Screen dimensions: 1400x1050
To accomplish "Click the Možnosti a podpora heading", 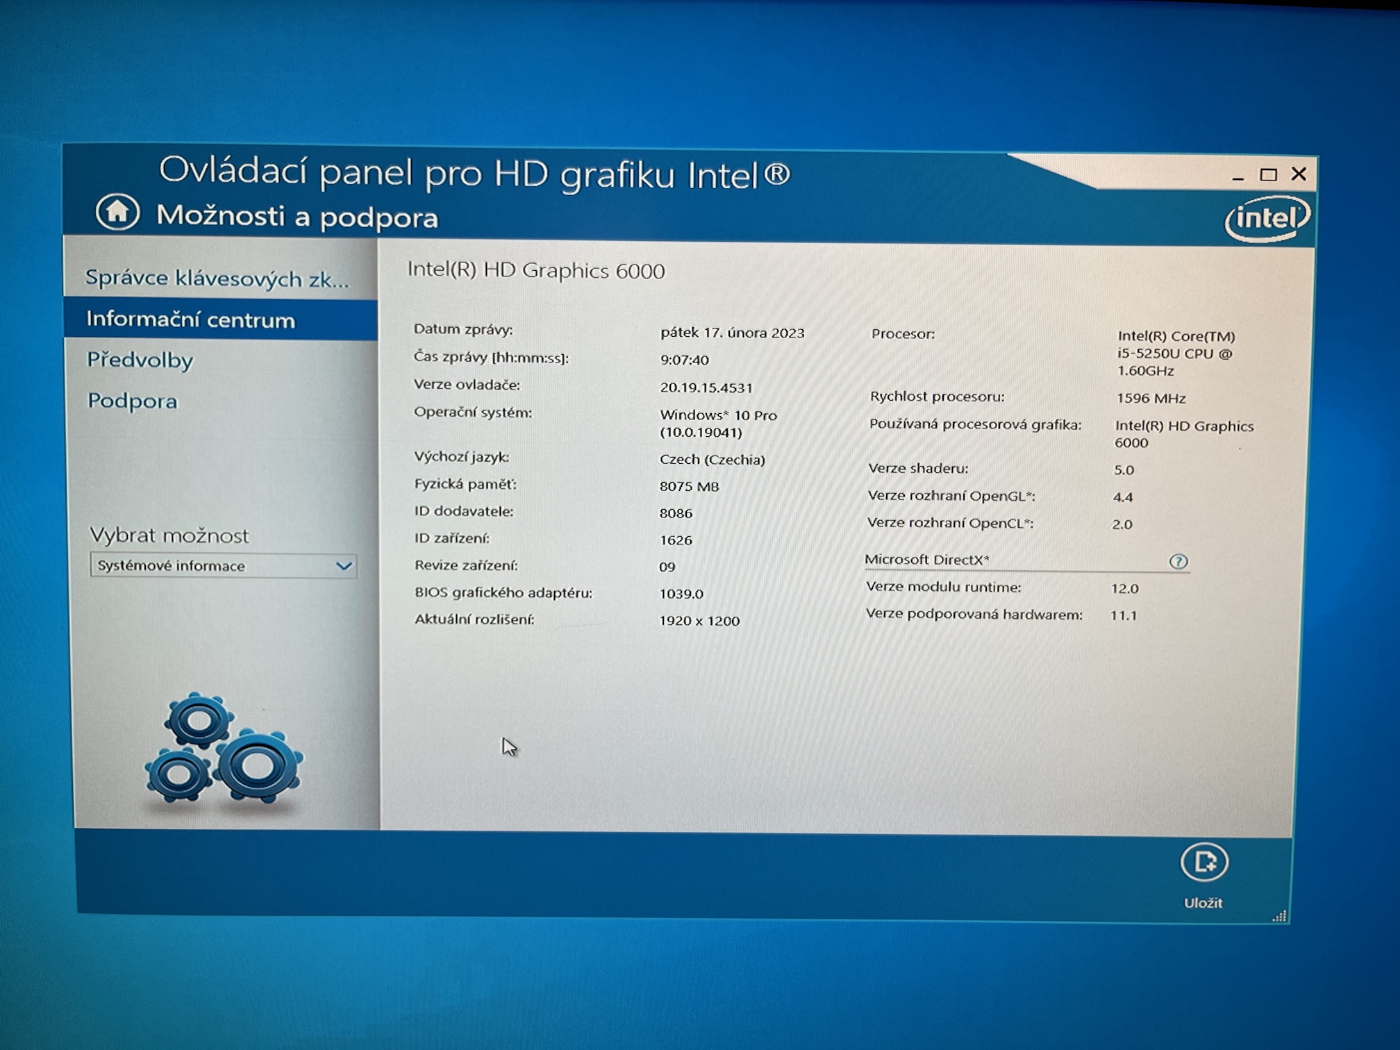I will tap(297, 217).
